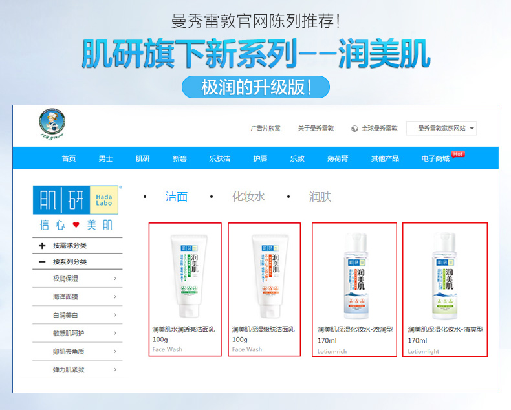Click the red heart in 信心美肌 slogan
The width and height of the screenshot is (511, 410).
tap(76, 224)
